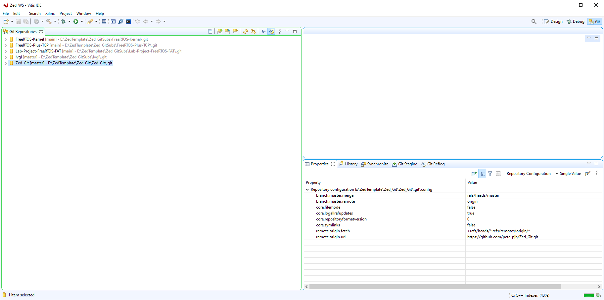Click the green bug Debug icon
Image resolution: width=604 pixels, height=300 pixels.
click(x=63, y=21)
